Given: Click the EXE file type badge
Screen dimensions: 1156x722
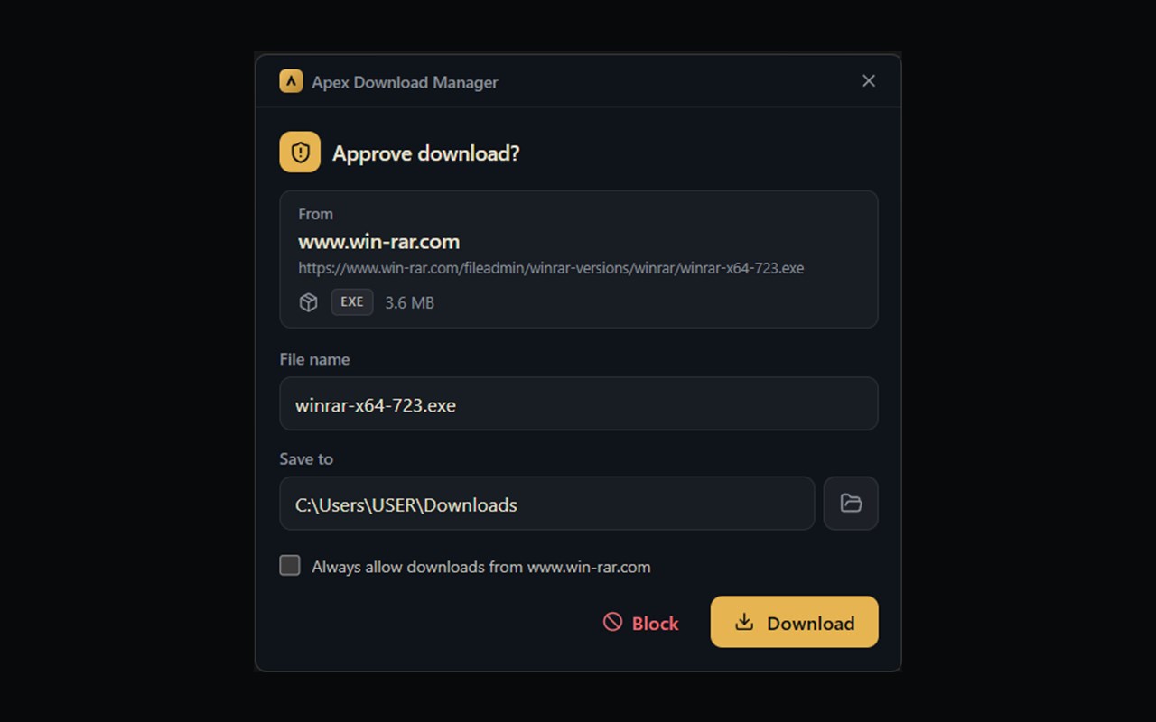Looking at the screenshot, I should point(352,302).
